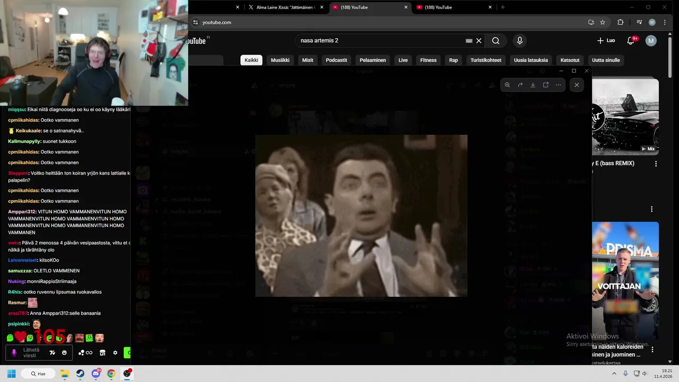Open the media control icon in Chrome toolbar

coord(639,22)
